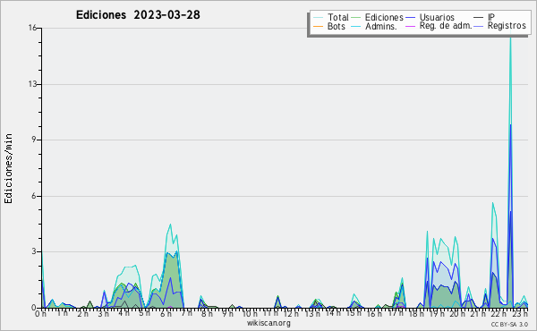Click the '10 h' x-axis label
537x331 pixels.
250,314
